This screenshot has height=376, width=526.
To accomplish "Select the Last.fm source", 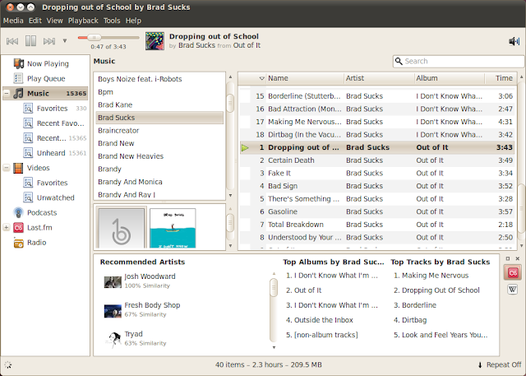I will click(x=33, y=228).
